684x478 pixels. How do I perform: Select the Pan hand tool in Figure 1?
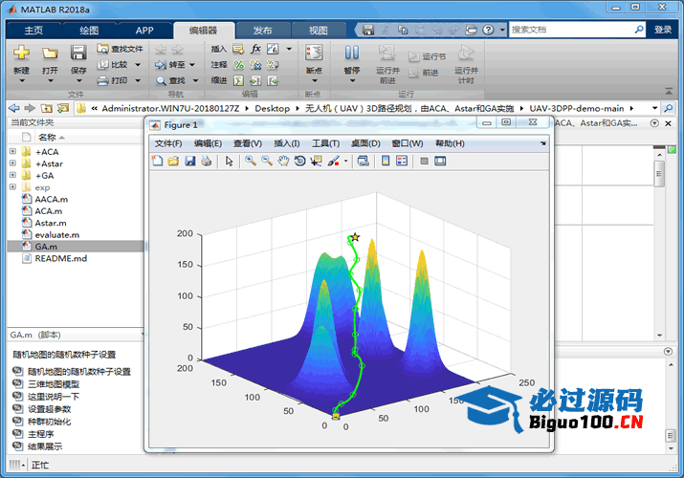(x=283, y=162)
